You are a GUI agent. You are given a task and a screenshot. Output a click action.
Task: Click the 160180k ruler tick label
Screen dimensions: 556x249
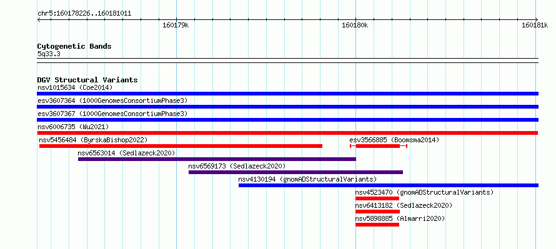pyautogui.click(x=355, y=25)
